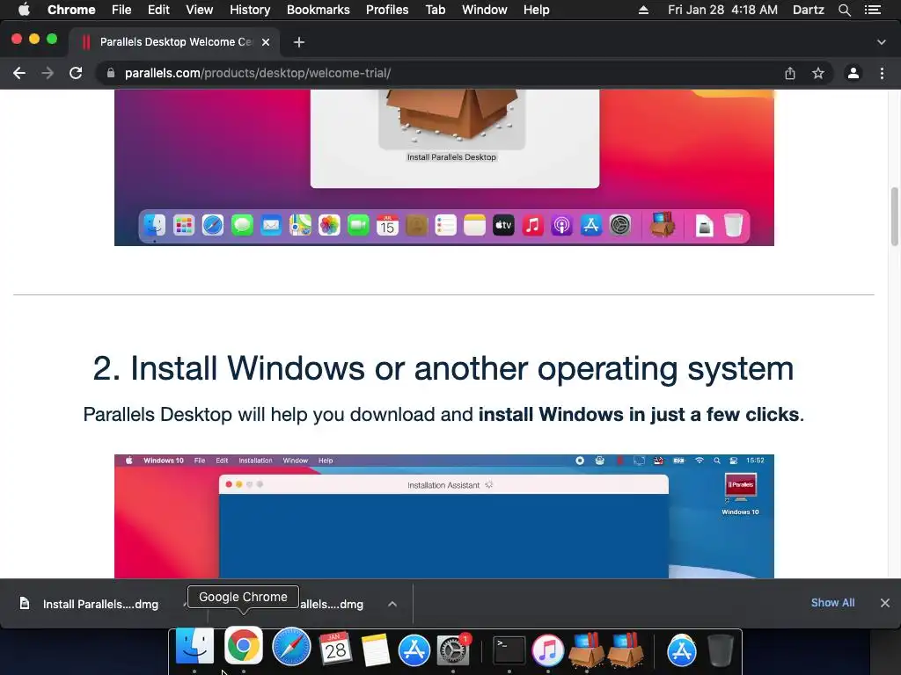The height and width of the screenshot is (675, 901).
Task: Open the second Parallels installer box in Dock
Action: coord(626,650)
